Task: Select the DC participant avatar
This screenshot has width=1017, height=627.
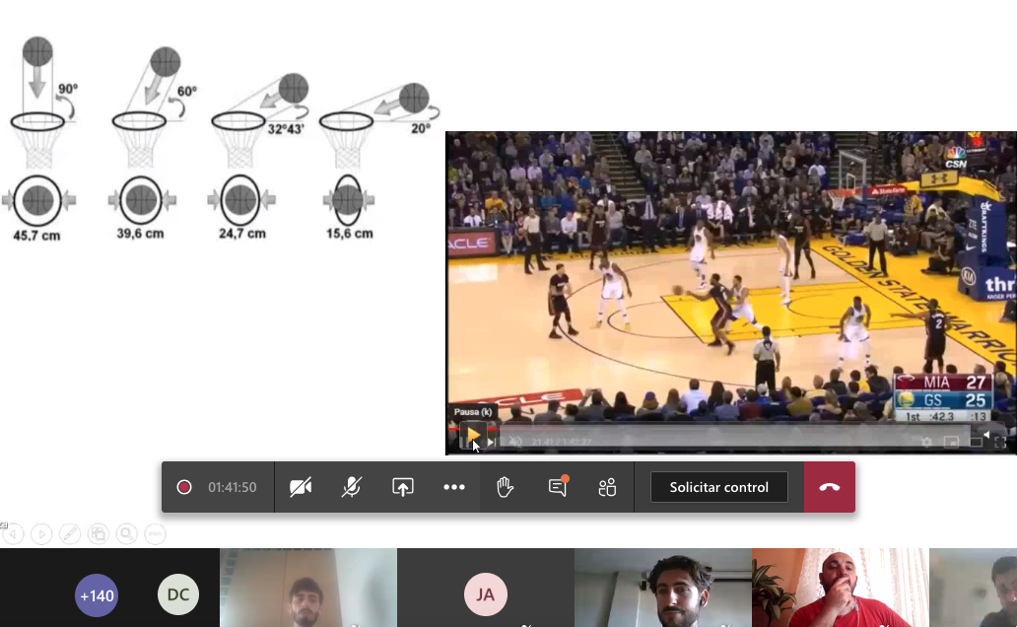Action: (x=178, y=595)
